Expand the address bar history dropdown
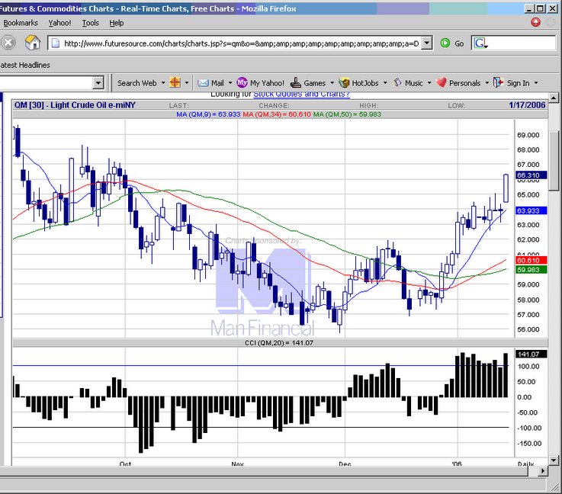Viewport: 562px width, 494px height. (426, 43)
